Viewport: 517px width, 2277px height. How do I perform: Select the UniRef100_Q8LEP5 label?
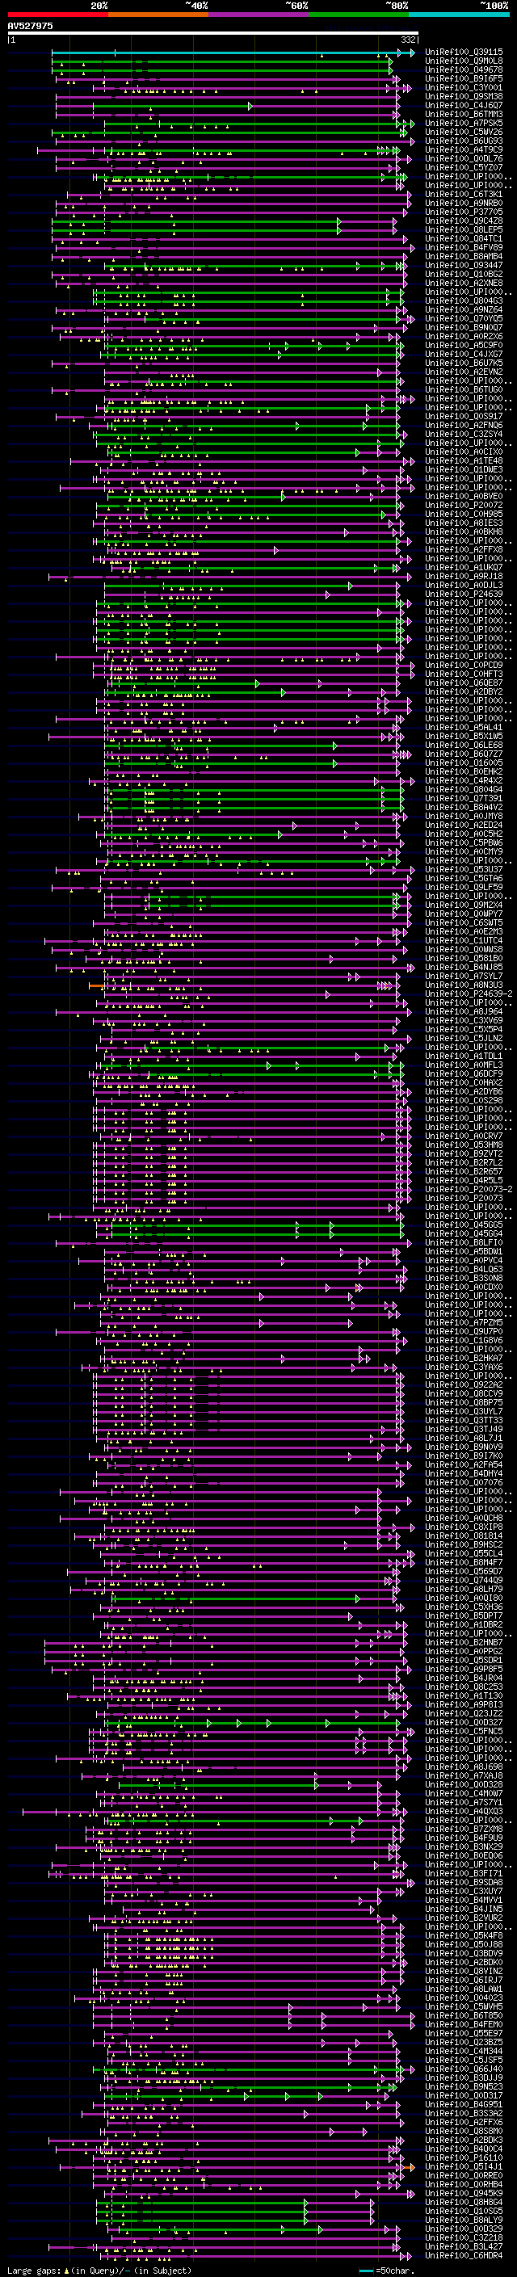tap(464, 230)
